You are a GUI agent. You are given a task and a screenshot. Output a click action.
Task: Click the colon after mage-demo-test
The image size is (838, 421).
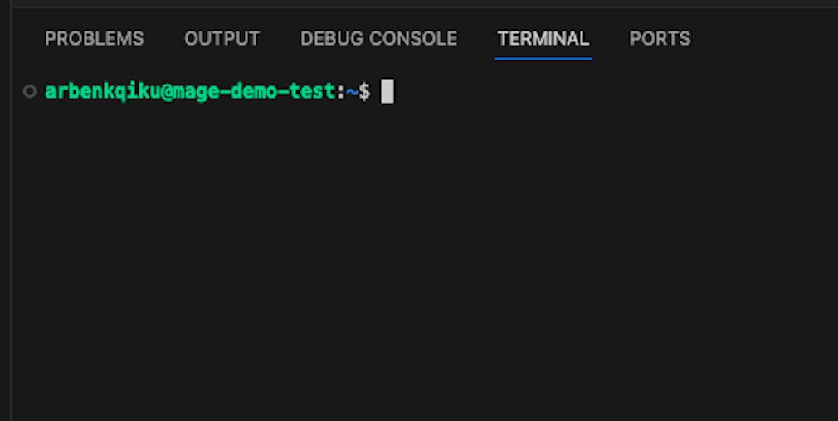click(340, 92)
